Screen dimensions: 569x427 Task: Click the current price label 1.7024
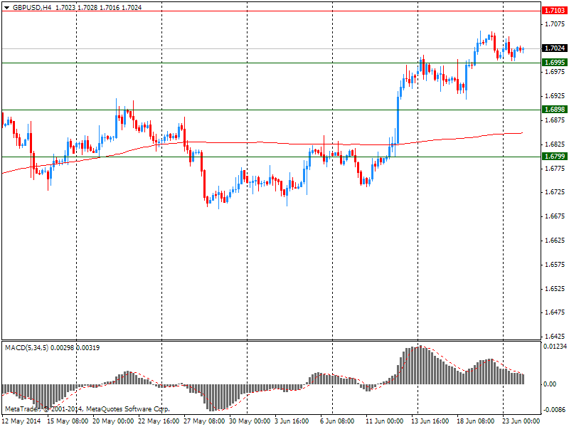point(555,48)
